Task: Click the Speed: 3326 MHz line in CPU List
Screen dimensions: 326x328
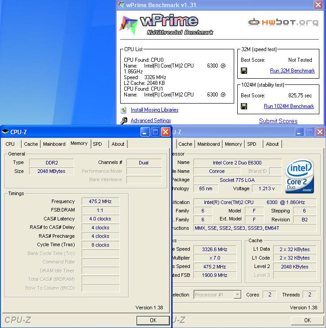Action: click(x=145, y=77)
